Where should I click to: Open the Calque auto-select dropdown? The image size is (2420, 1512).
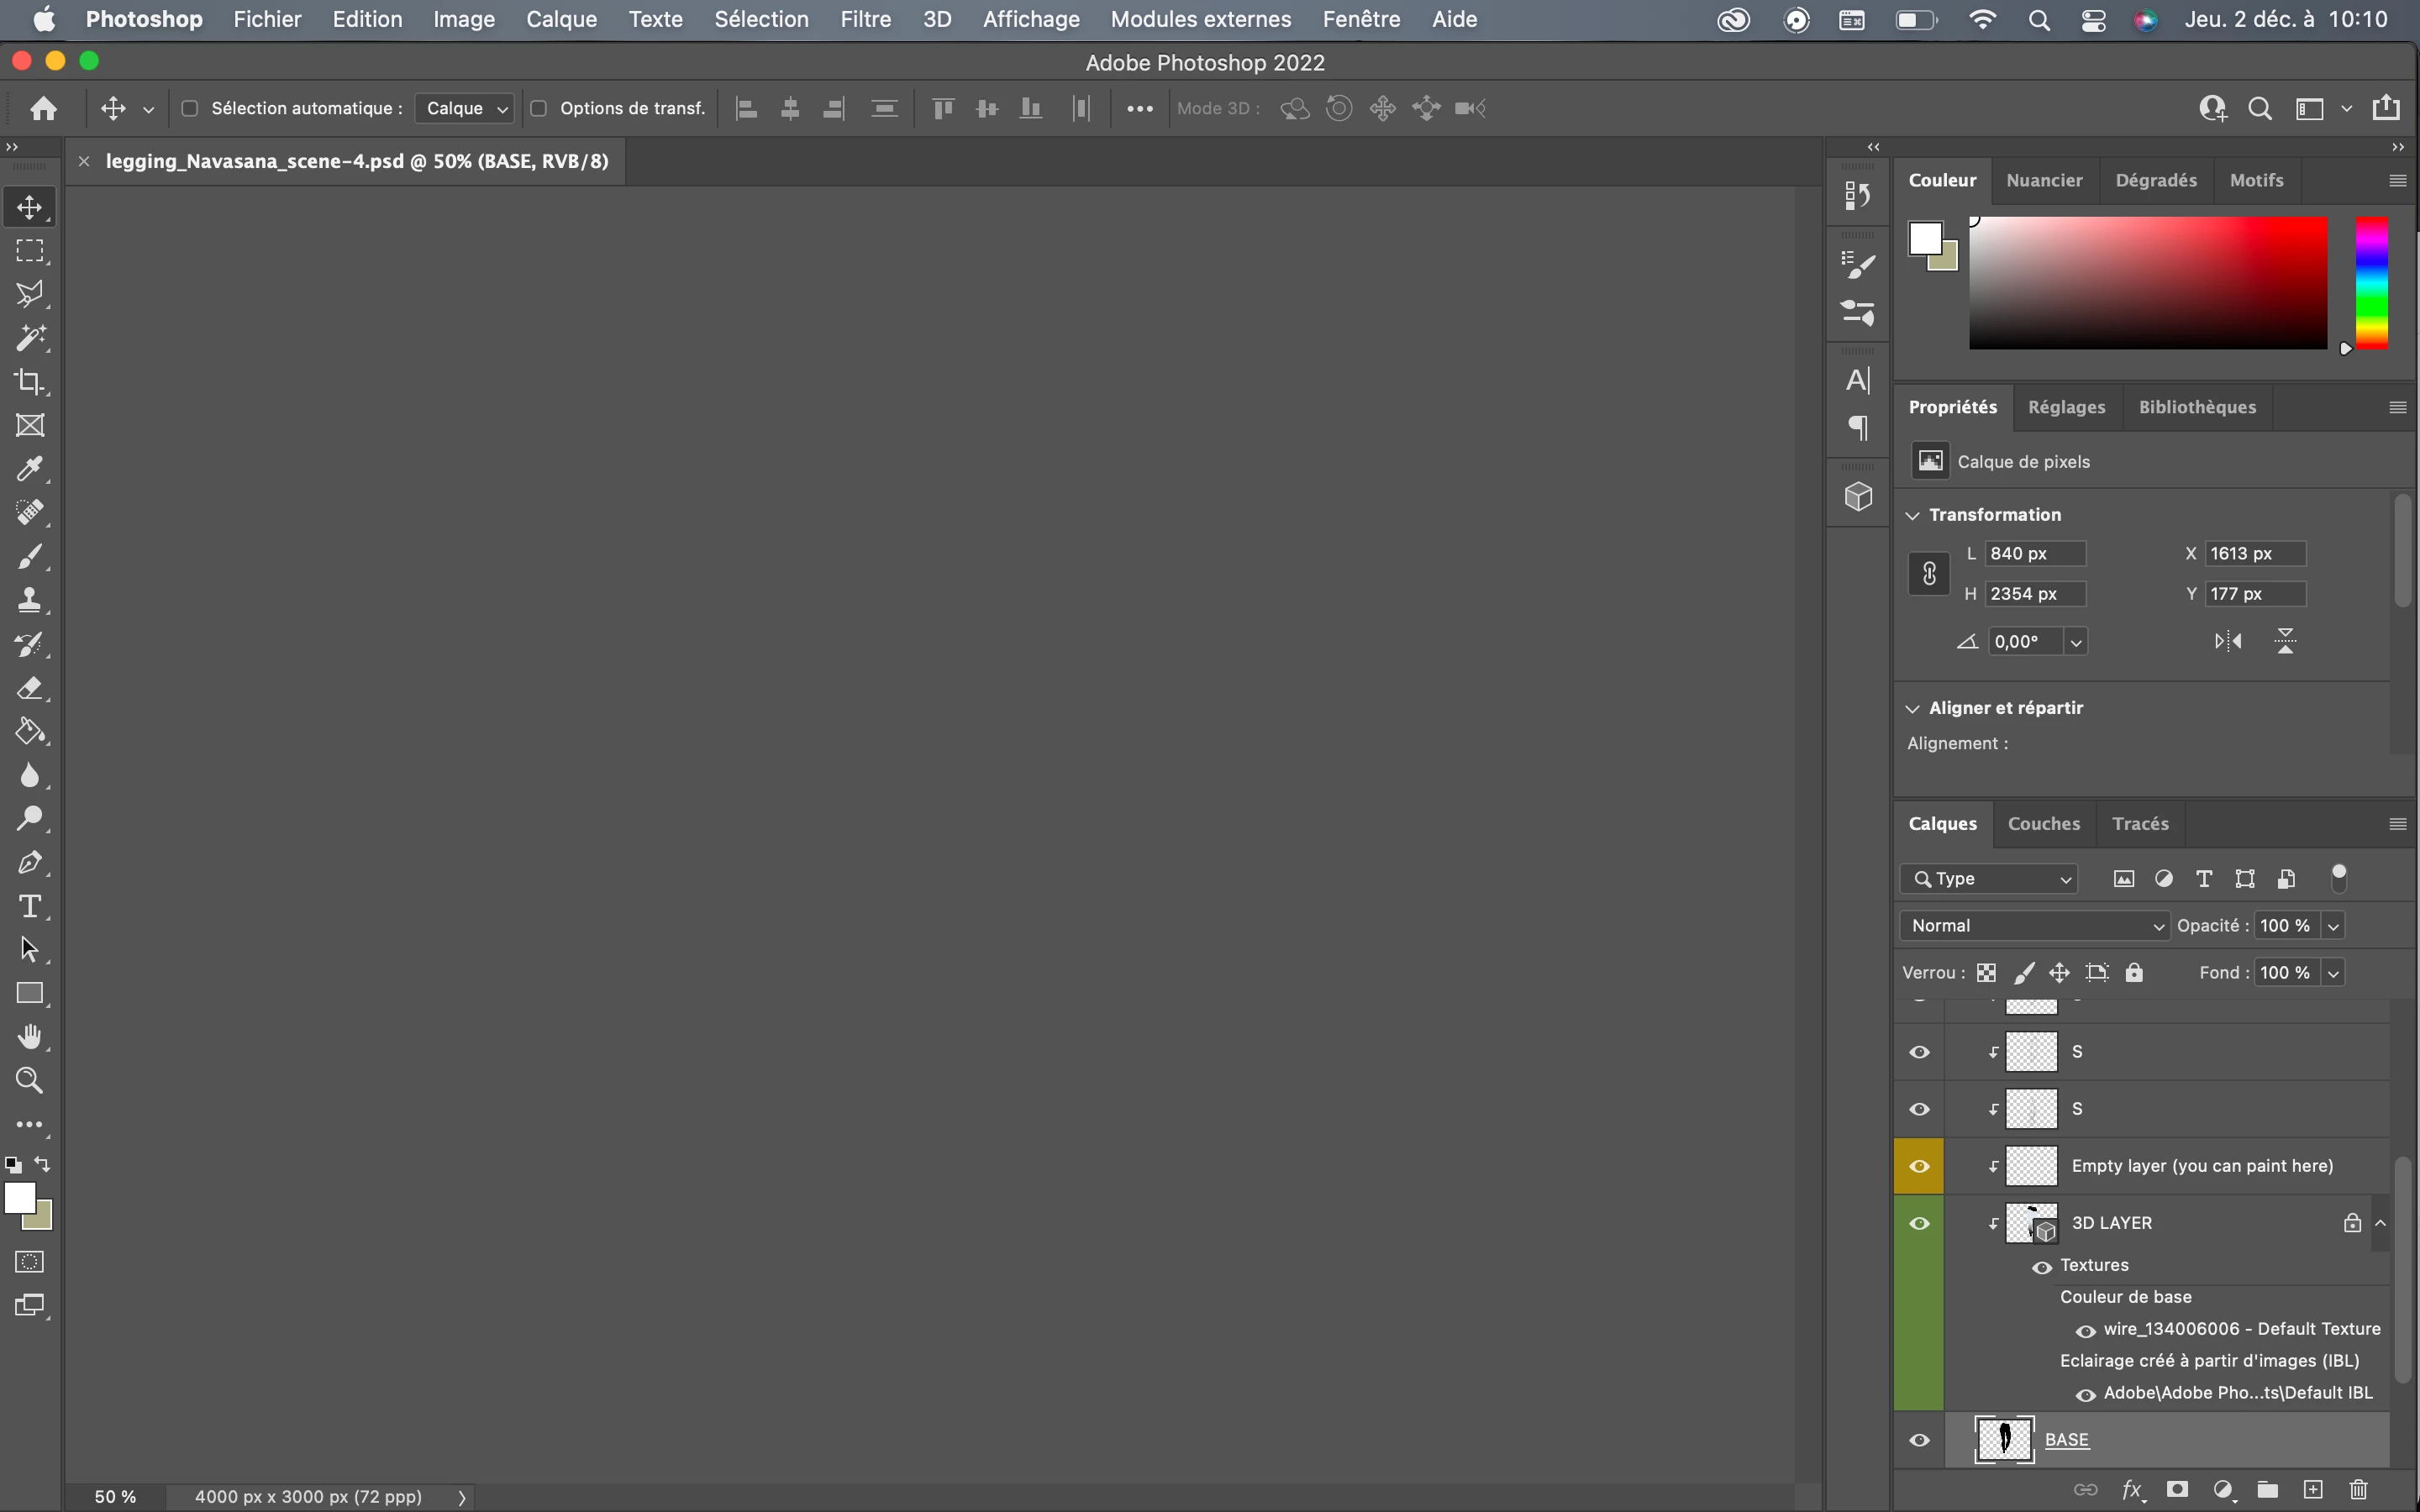(x=466, y=108)
